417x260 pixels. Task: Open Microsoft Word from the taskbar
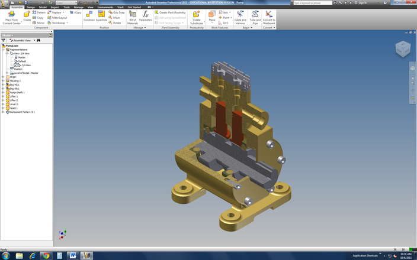(x=73, y=256)
